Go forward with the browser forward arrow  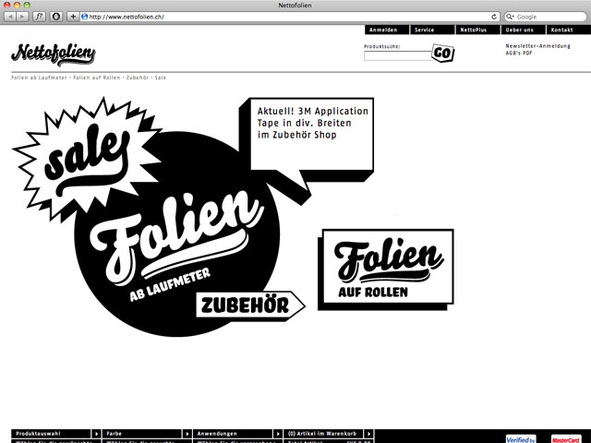22,17
